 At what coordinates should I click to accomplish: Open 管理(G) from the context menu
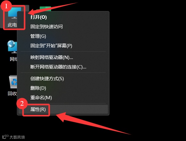pos(38,36)
